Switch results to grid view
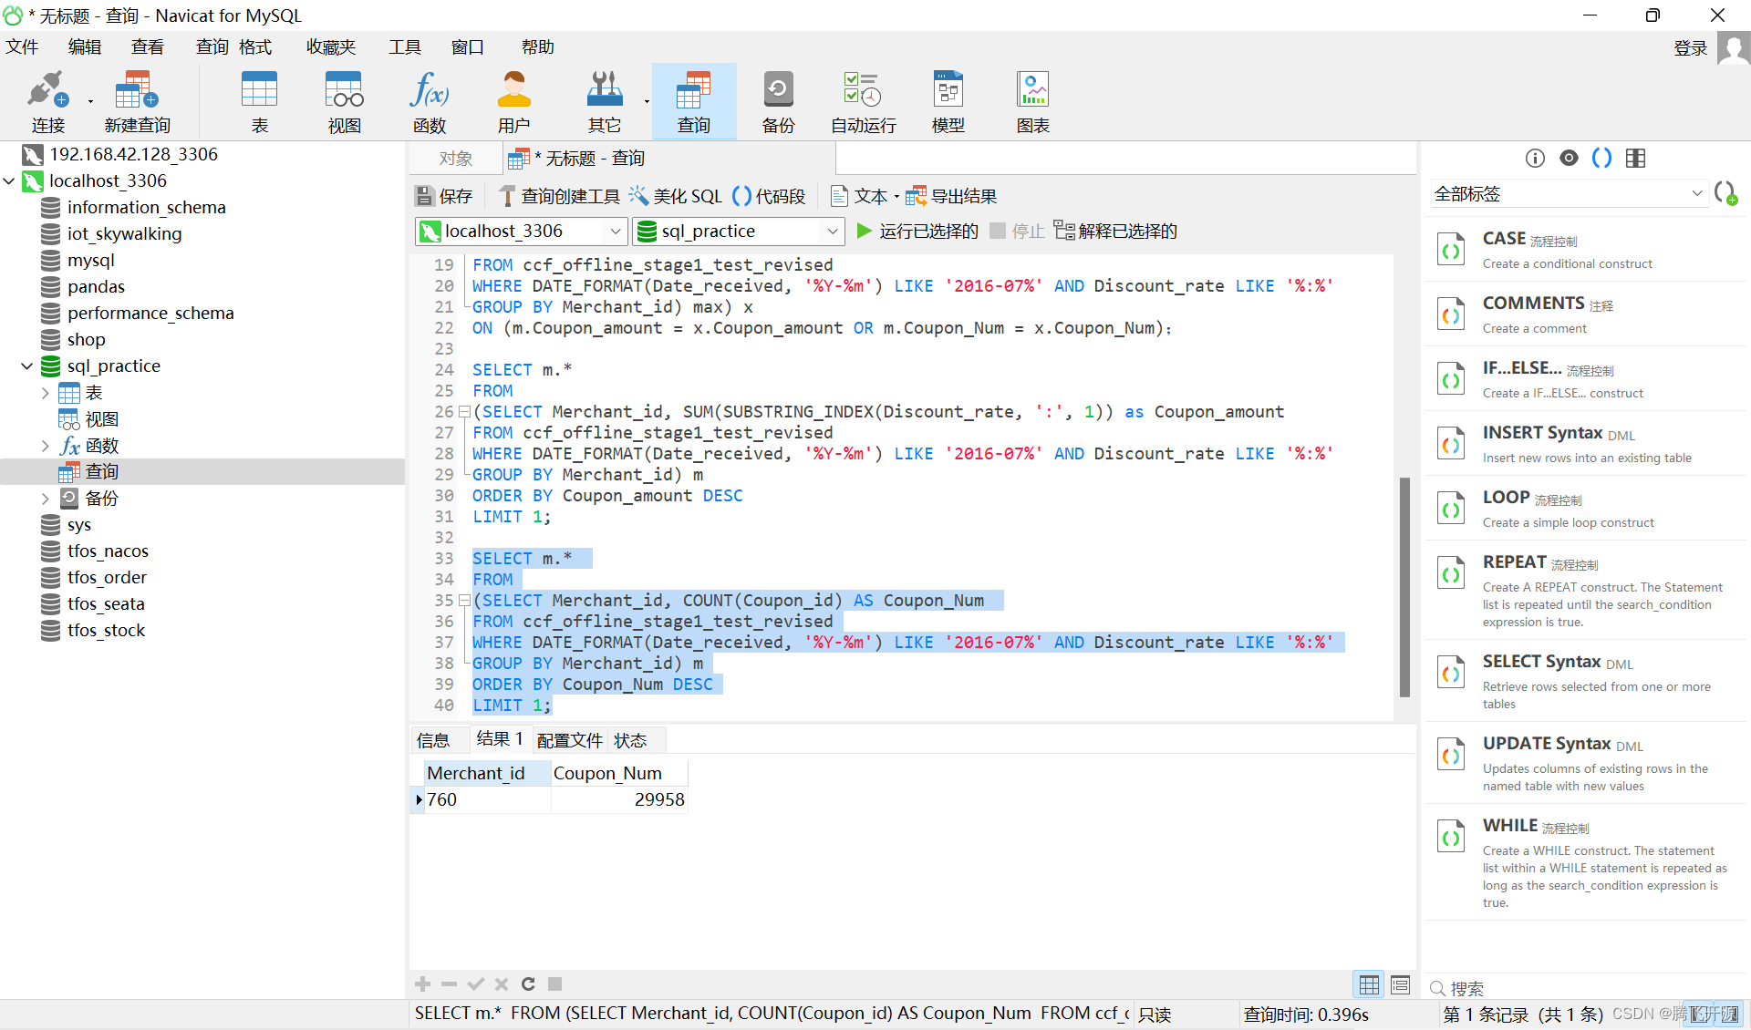 [1369, 984]
